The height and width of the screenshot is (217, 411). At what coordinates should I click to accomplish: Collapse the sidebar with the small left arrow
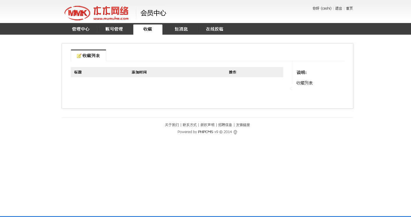point(291,89)
